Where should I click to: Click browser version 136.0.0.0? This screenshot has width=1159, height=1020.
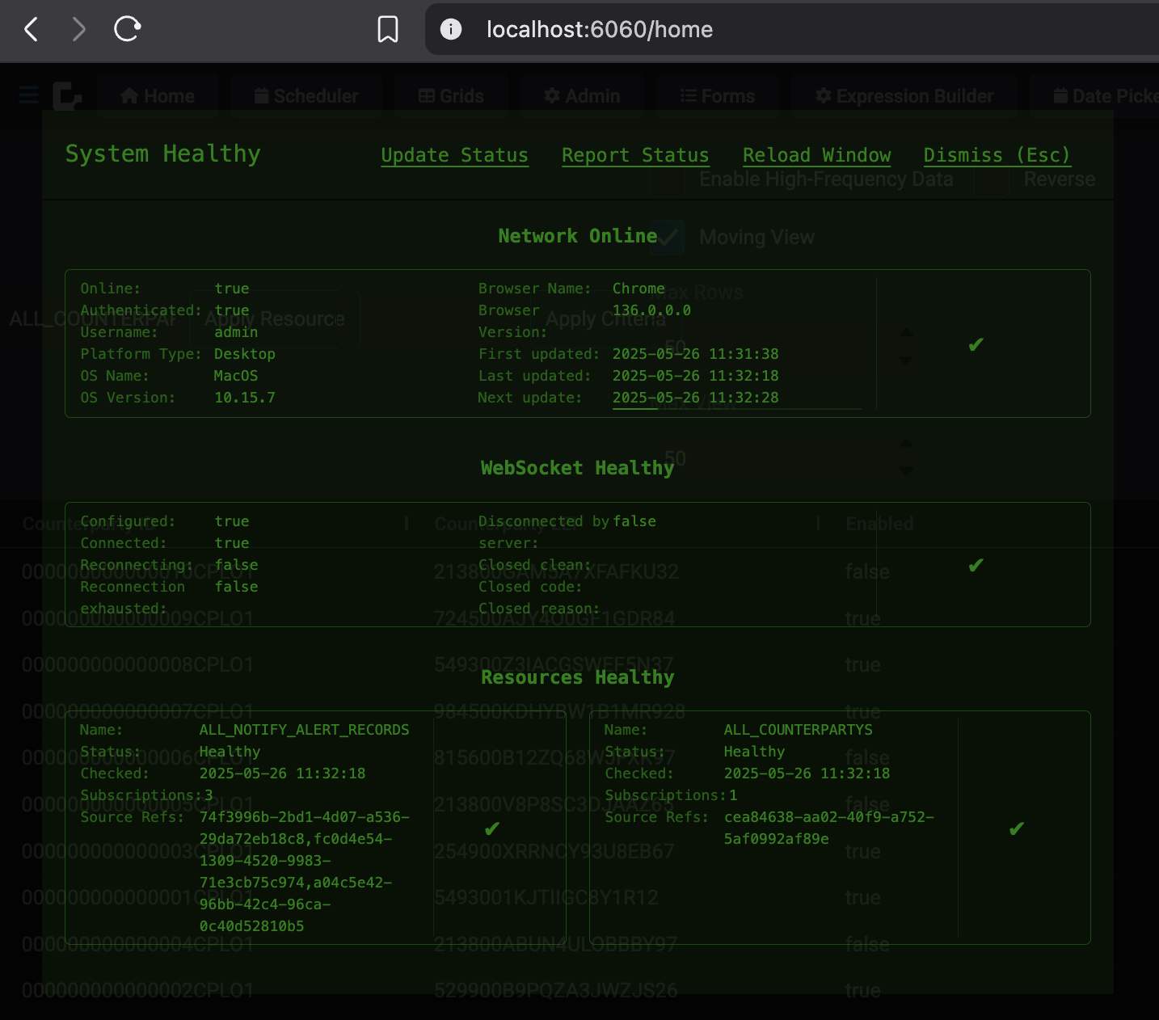coord(651,310)
